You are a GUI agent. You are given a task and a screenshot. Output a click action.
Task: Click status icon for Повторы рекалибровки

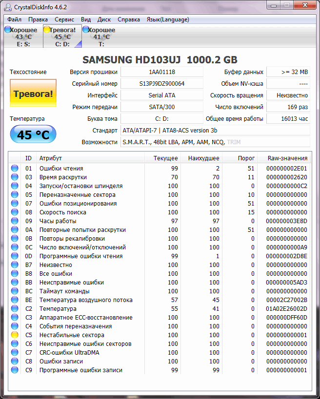pyautogui.click(x=15, y=238)
